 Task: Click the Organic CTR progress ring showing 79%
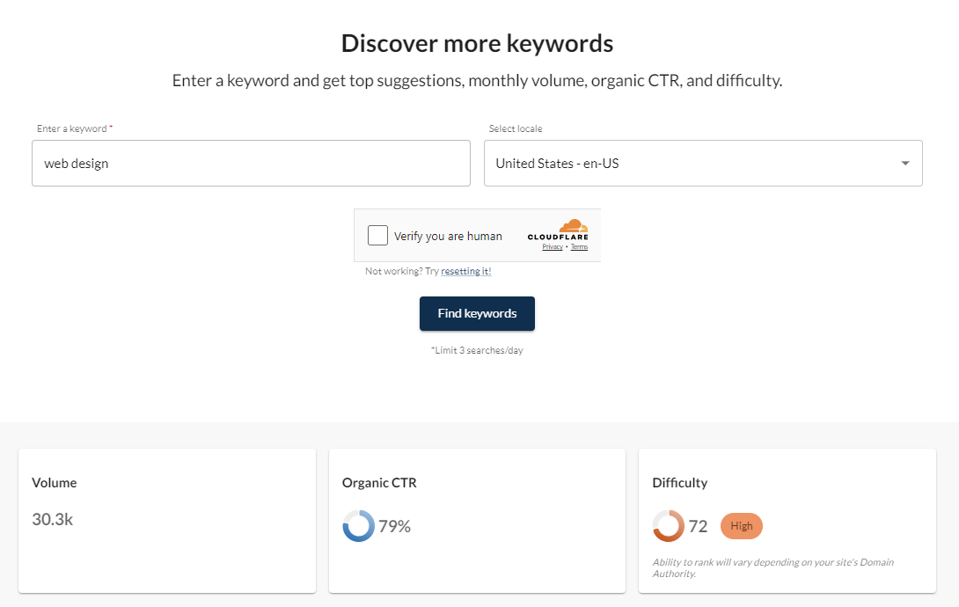tap(356, 525)
